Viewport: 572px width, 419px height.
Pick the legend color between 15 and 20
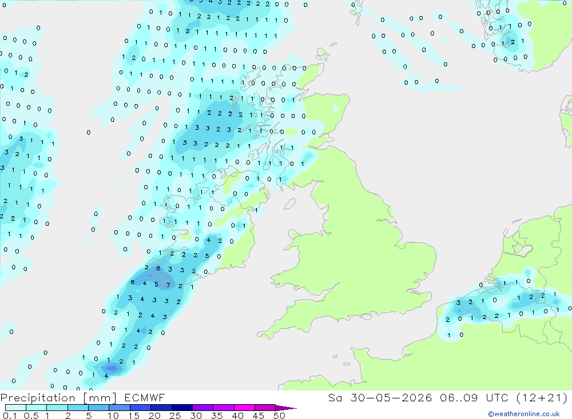(x=141, y=408)
